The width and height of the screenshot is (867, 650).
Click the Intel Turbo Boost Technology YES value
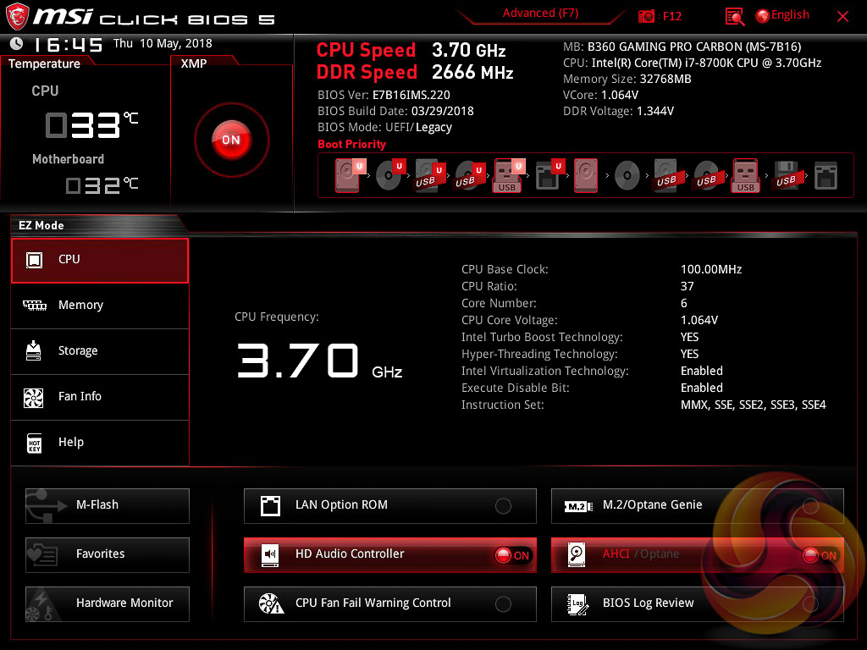coord(689,337)
